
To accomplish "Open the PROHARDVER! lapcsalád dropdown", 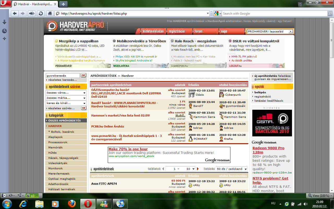I will 270,31.
